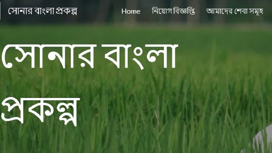Viewport: 272px width, 153px height.
Task: Click the word বিজ্ঞপ্তি in the navigation bar
Action: 184,11
